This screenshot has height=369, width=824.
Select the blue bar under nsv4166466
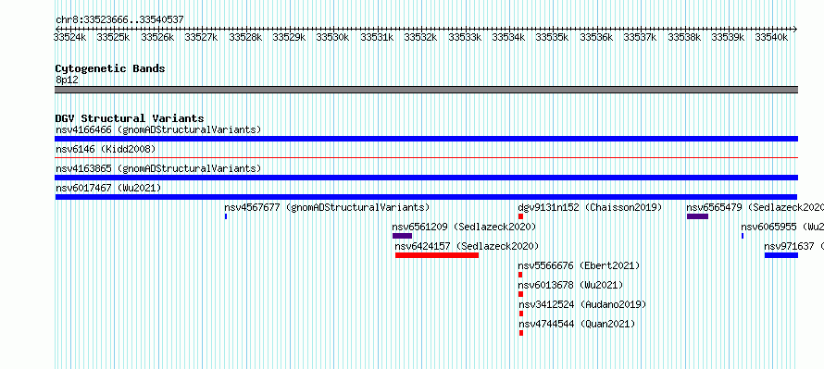426,139
